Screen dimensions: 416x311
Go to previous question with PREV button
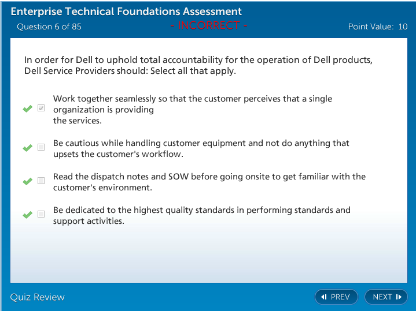coord(336,297)
